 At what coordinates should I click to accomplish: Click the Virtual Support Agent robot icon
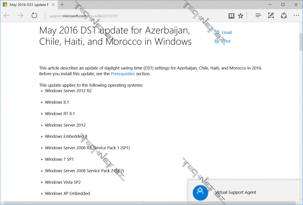coord(200,192)
